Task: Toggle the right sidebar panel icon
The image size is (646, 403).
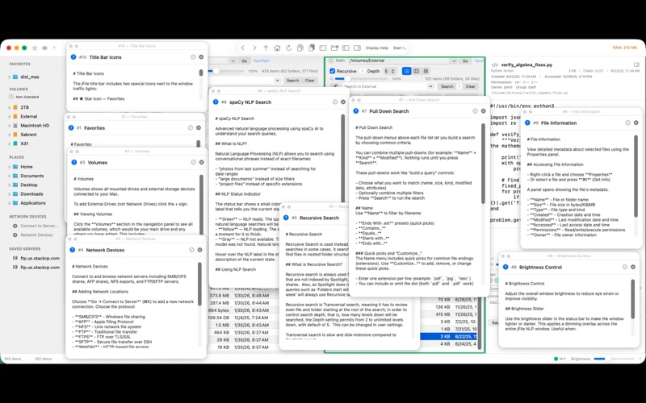Action: (357, 48)
